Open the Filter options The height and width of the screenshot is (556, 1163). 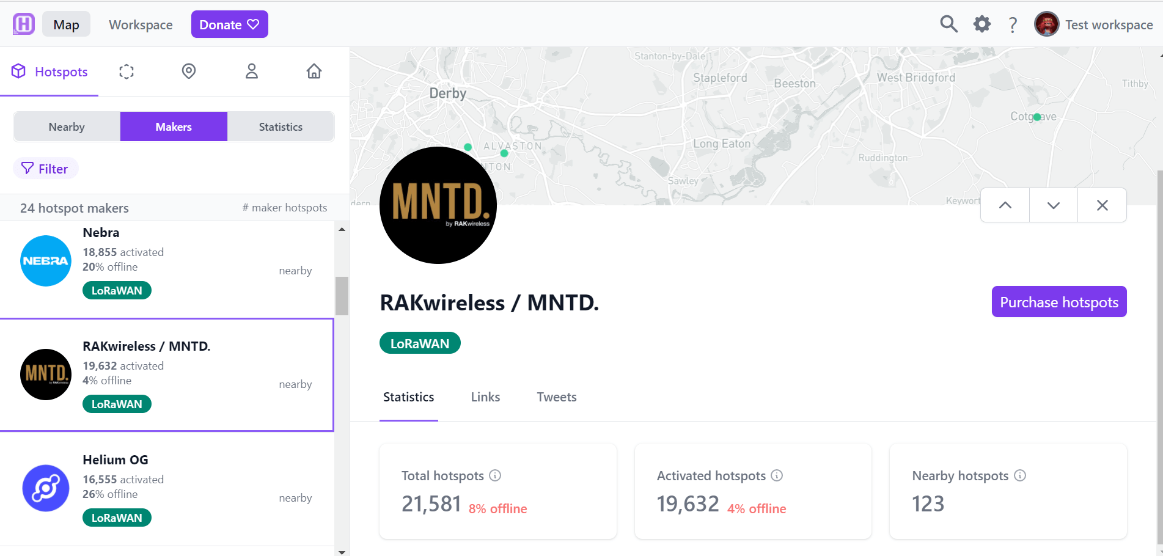tap(45, 169)
